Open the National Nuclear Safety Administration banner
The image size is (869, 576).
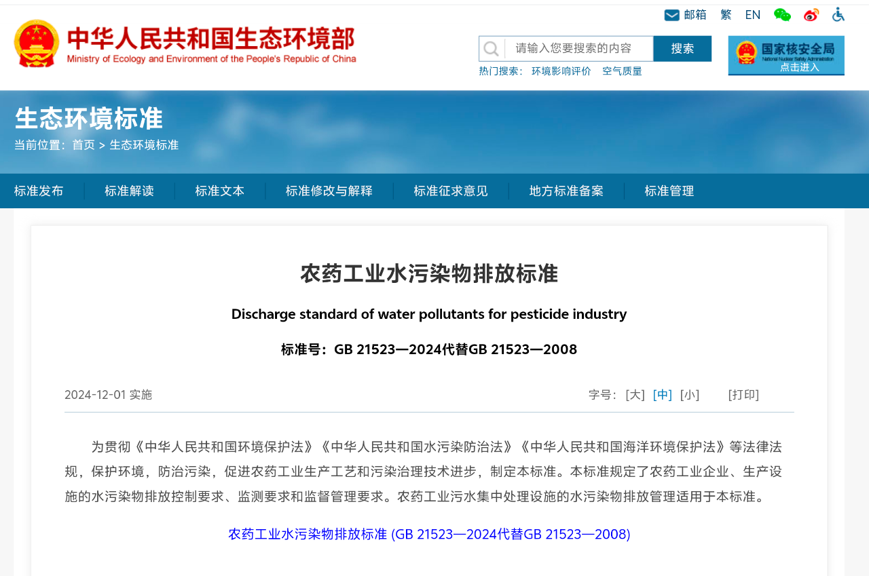(786, 55)
